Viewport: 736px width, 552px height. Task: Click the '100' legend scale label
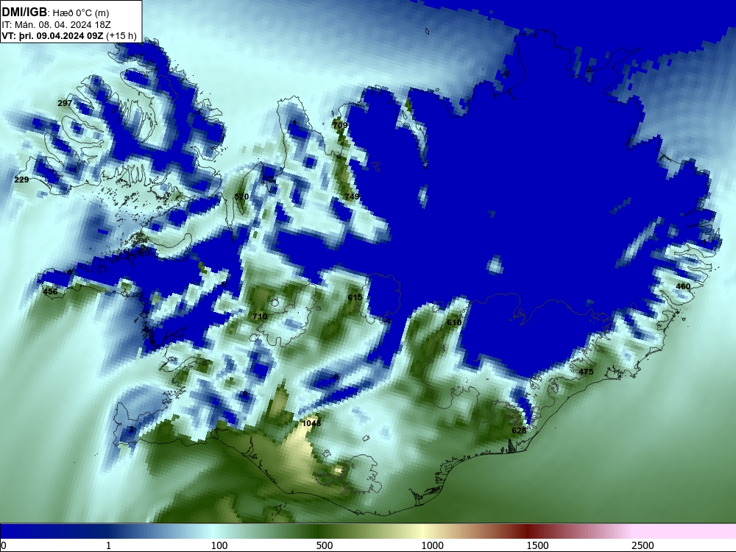[x=219, y=545]
